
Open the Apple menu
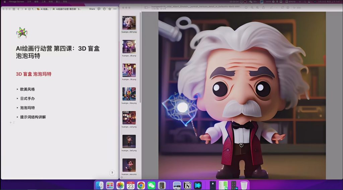pos(5,2)
